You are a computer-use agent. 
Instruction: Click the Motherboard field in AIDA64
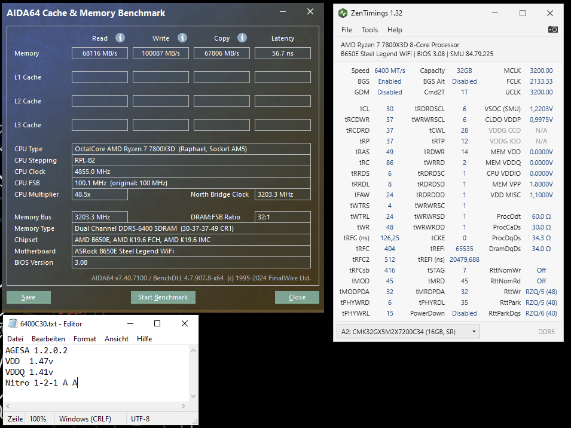click(191, 251)
